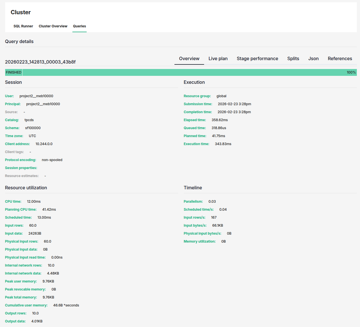View the Json tab
This screenshot has width=360, height=327.
click(x=313, y=58)
